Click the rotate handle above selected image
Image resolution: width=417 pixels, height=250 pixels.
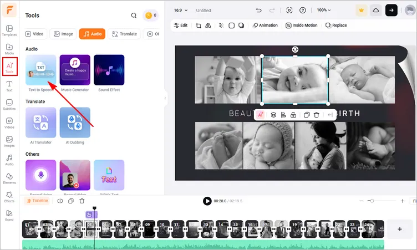coord(295,49)
